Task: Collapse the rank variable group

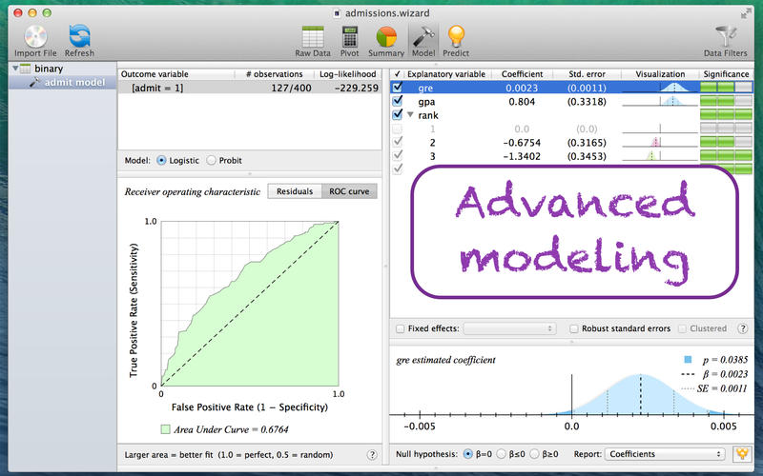Action: tap(411, 114)
